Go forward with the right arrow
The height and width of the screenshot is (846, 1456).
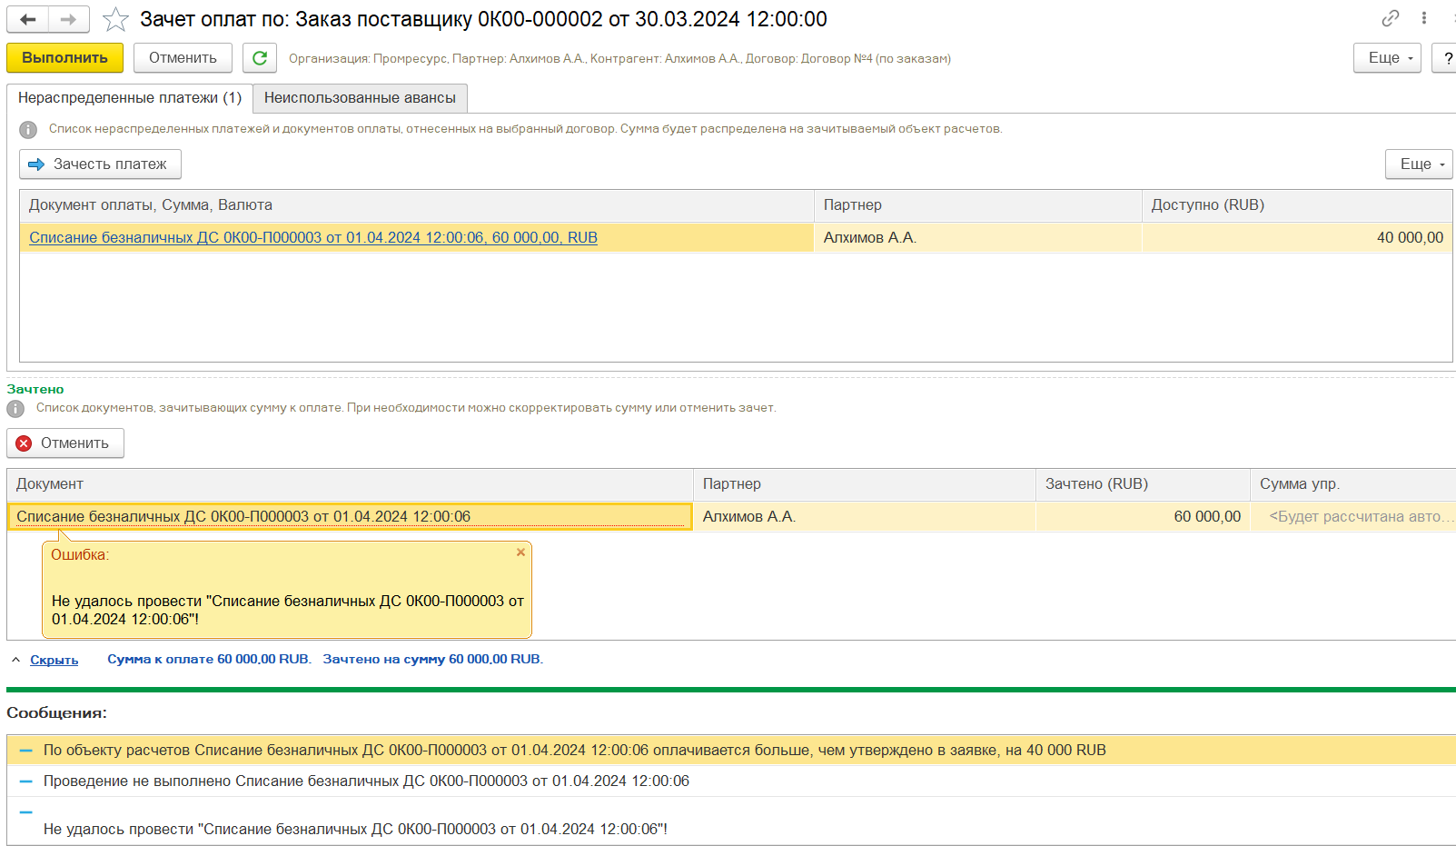69,19
